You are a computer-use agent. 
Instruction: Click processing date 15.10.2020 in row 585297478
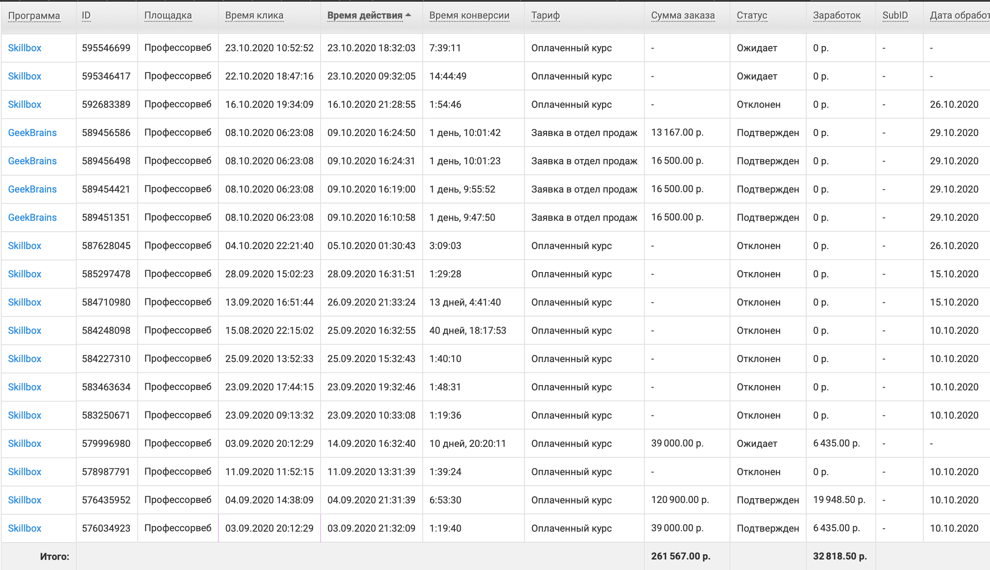pos(954,274)
